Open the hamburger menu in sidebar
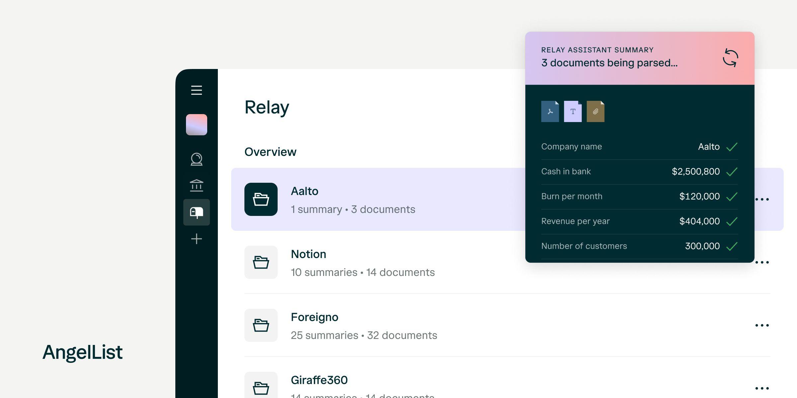797x398 pixels. (x=196, y=90)
